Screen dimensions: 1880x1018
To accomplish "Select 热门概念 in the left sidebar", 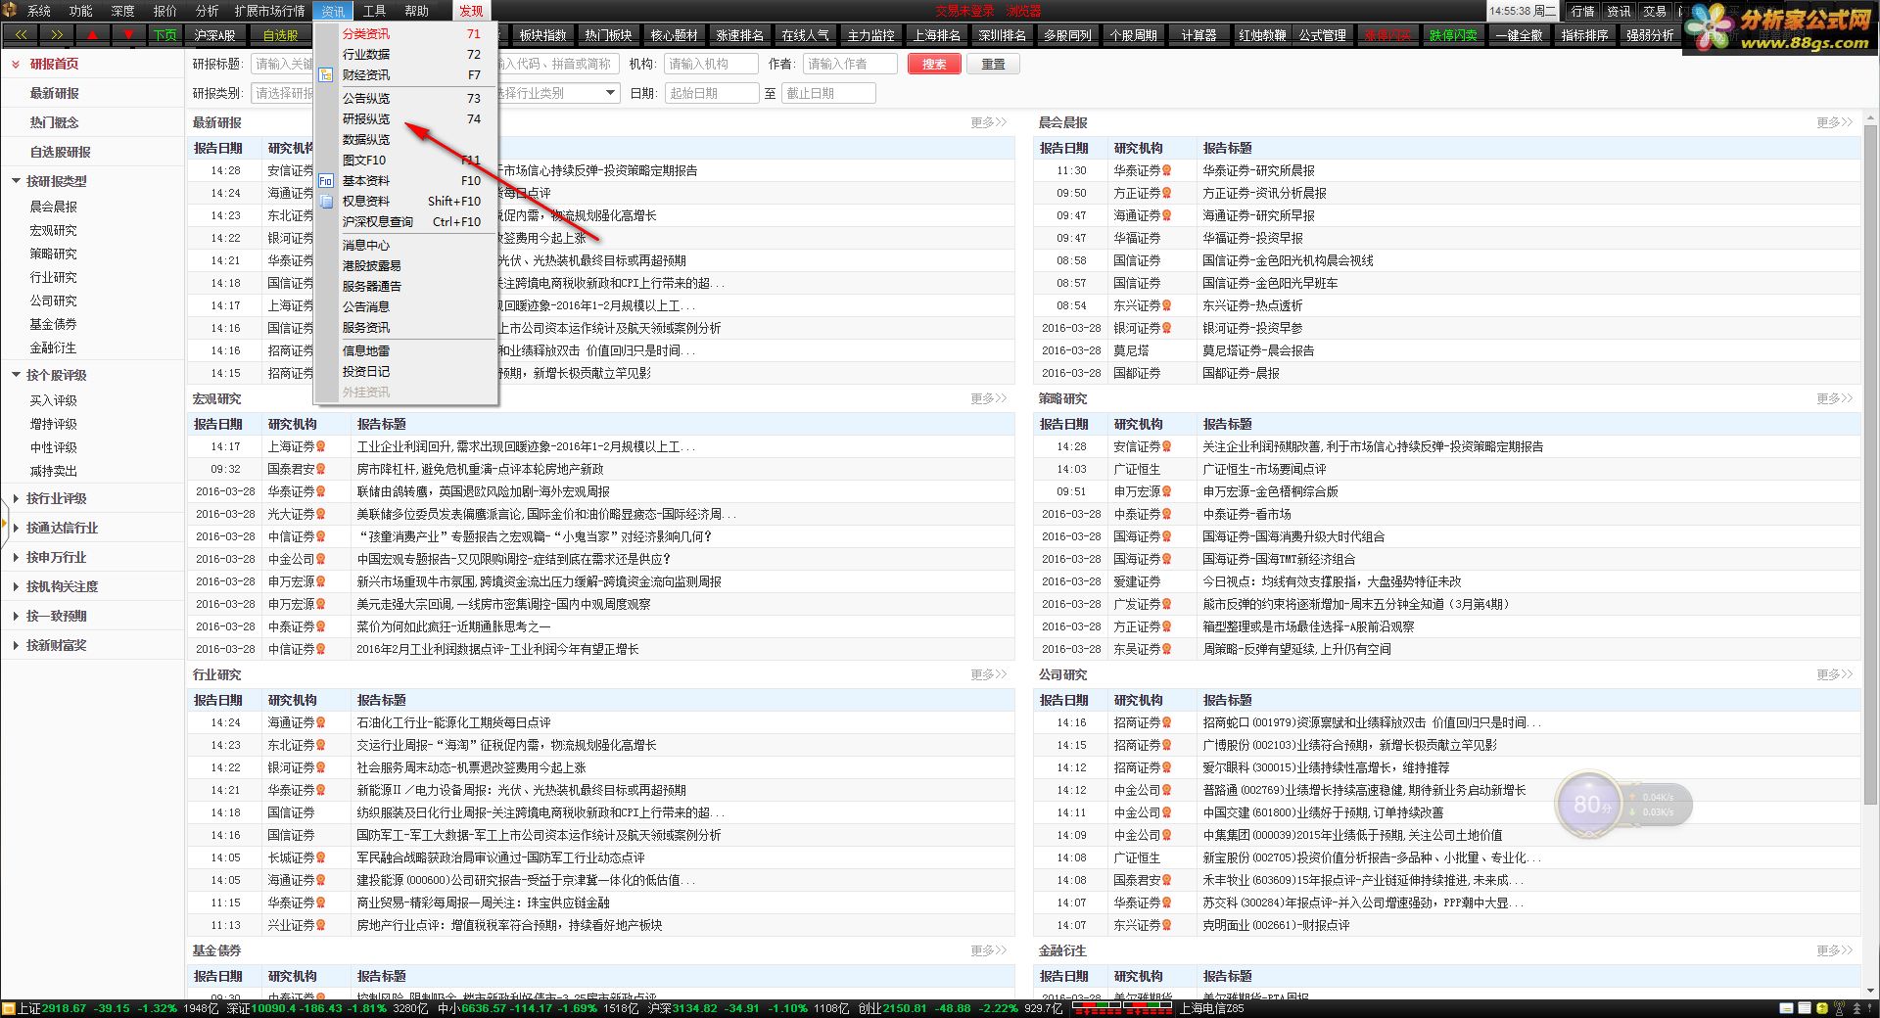I will (x=55, y=122).
